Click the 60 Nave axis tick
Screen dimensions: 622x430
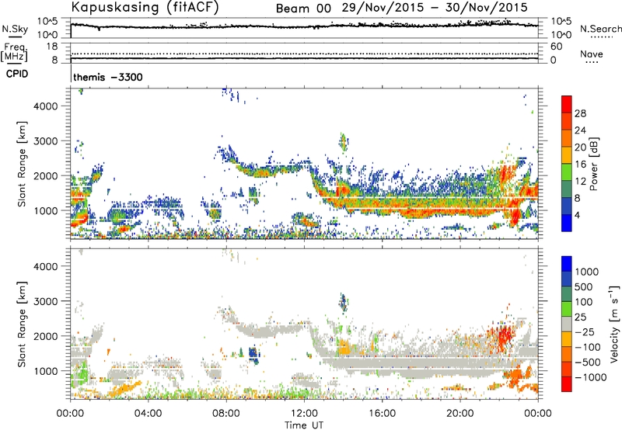pos(556,47)
